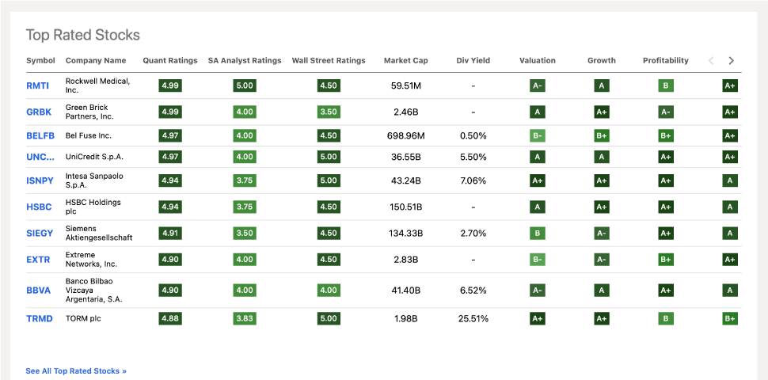This screenshot has width=768, height=380.
Task: Sort by SA Analyst Ratings header
Action: tap(245, 60)
